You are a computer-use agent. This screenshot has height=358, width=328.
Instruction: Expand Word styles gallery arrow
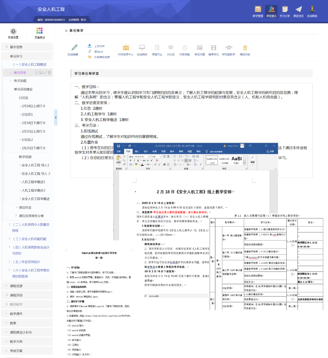click(245, 164)
